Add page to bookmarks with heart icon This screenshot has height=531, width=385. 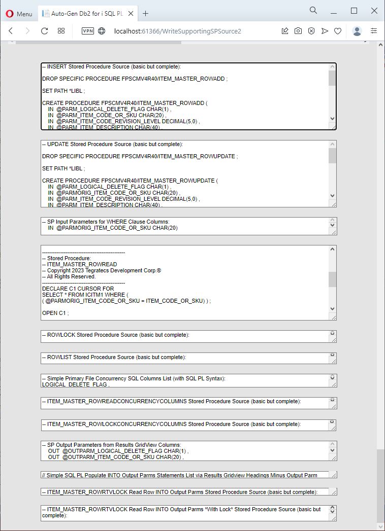(x=338, y=31)
